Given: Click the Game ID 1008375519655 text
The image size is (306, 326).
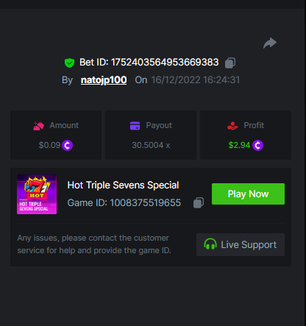Looking at the screenshot, I should coord(124,203).
